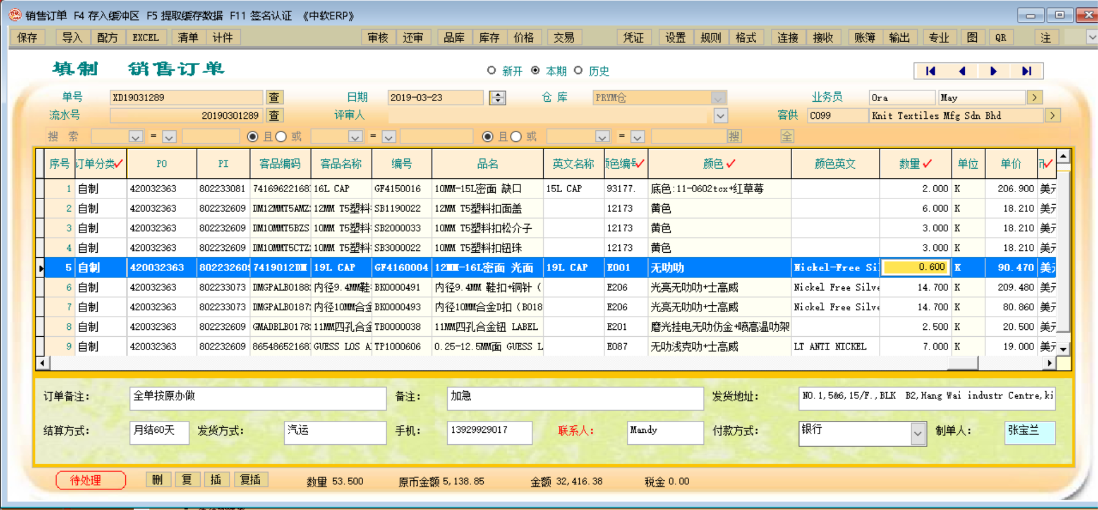This screenshot has width=1098, height=510.
Task: Select the second 或 search radio
Action: click(516, 137)
